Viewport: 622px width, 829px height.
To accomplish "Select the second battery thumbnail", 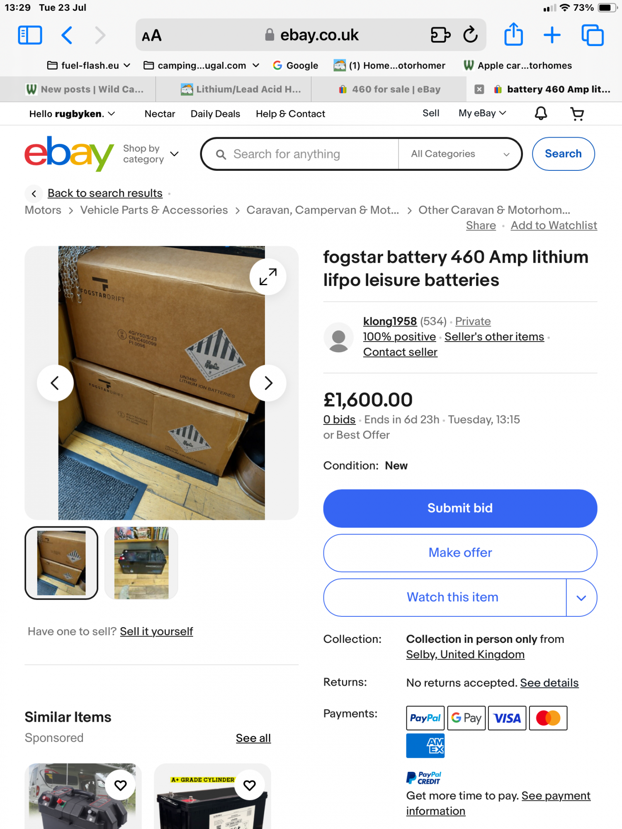I will (x=141, y=563).
